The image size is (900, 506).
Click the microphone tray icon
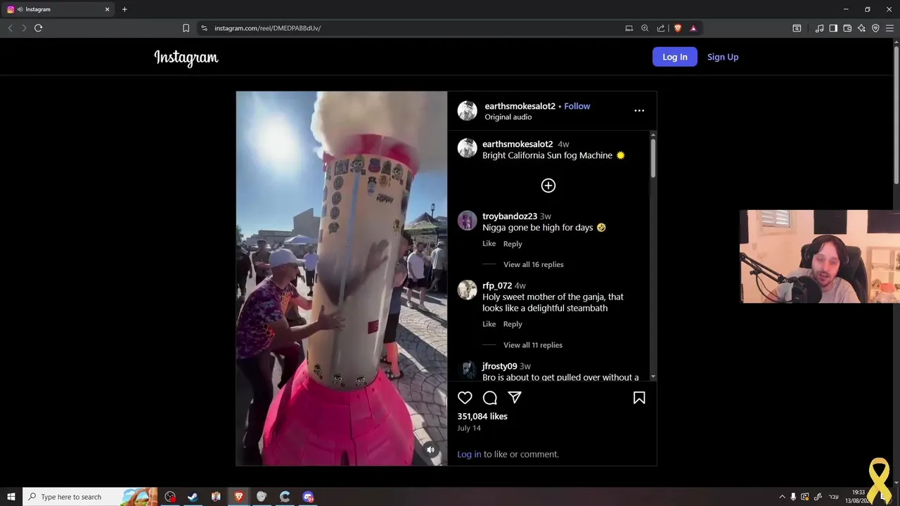(x=793, y=497)
